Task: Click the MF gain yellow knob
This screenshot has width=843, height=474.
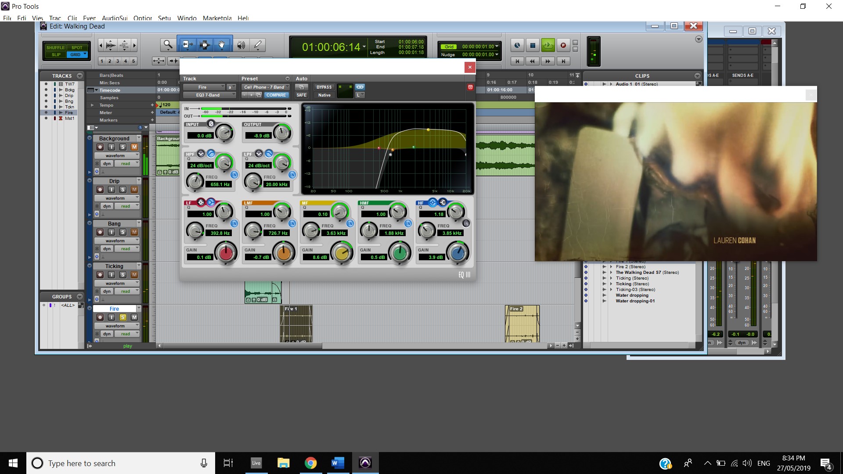Action: 342,253
